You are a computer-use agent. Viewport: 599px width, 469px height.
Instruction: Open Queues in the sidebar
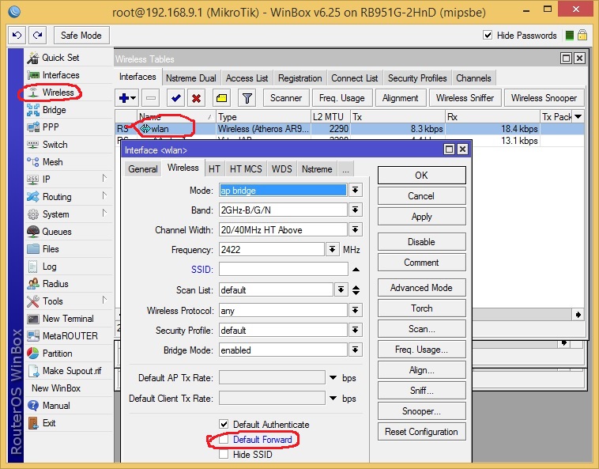[x=57, y=232]
